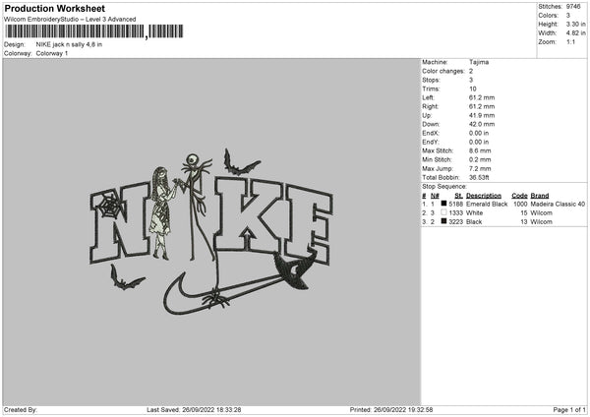Image resolution: width=590 pixels, height=417 pixels.
Task: Click the 'Created By' label
Action: (21, 409)
